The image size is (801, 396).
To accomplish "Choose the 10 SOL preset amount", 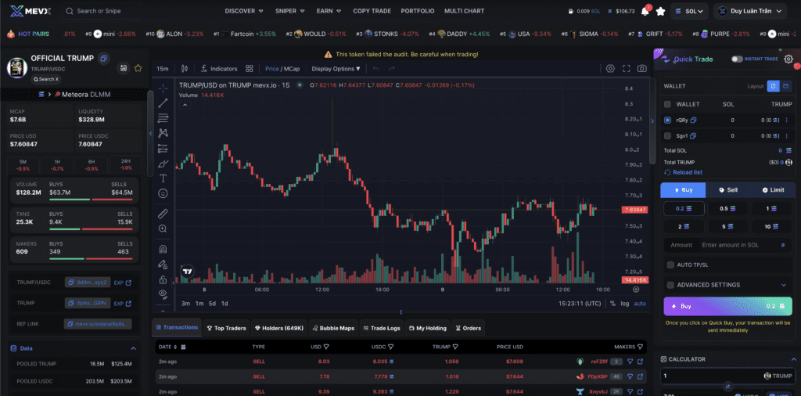I will point(771,226).
